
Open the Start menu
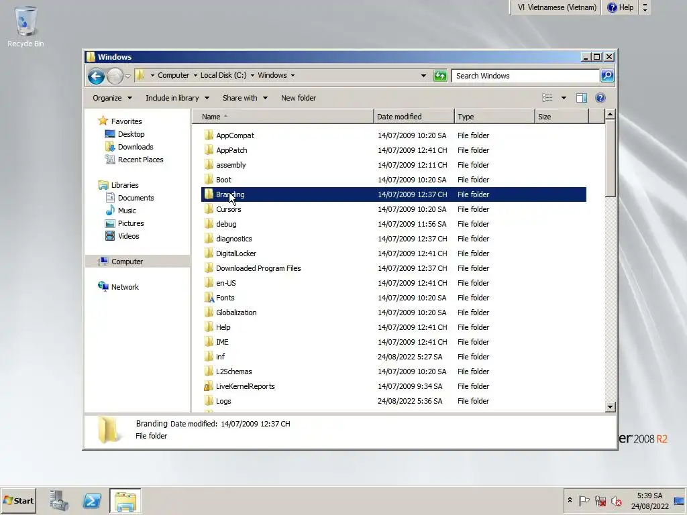[x=18, y=500]
